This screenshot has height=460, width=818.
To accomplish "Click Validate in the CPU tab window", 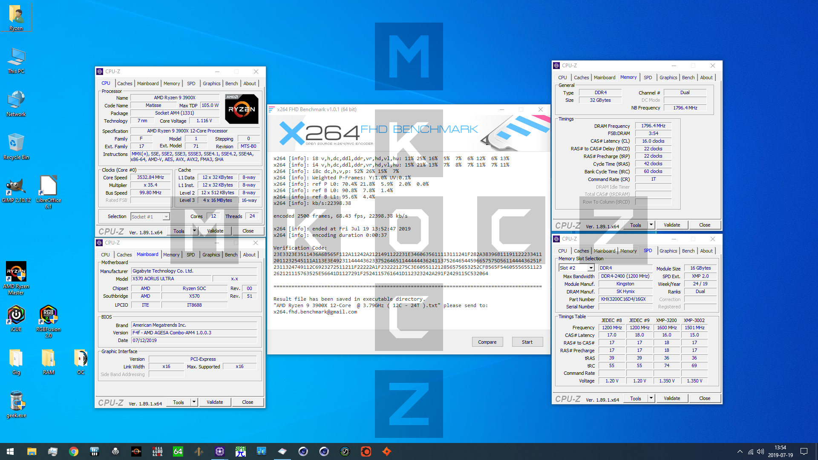I will pos(215,231).
